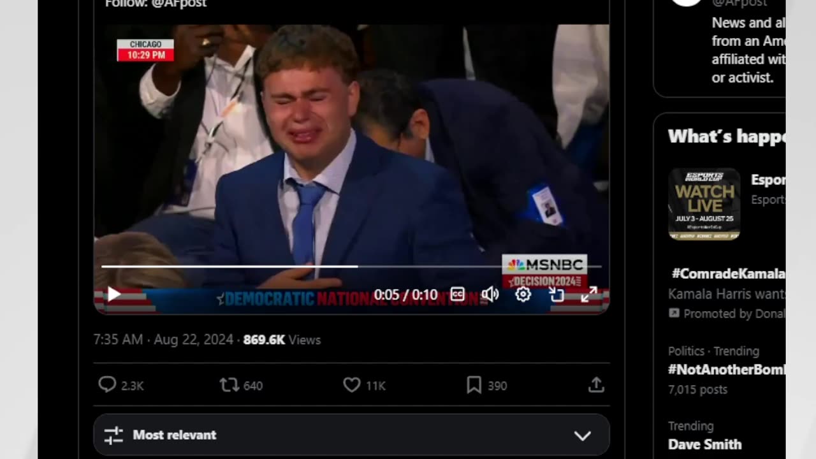Expand video to fullscreen
Screen dimensions: 816x459
pyautogui.click(x=589, y=295)
